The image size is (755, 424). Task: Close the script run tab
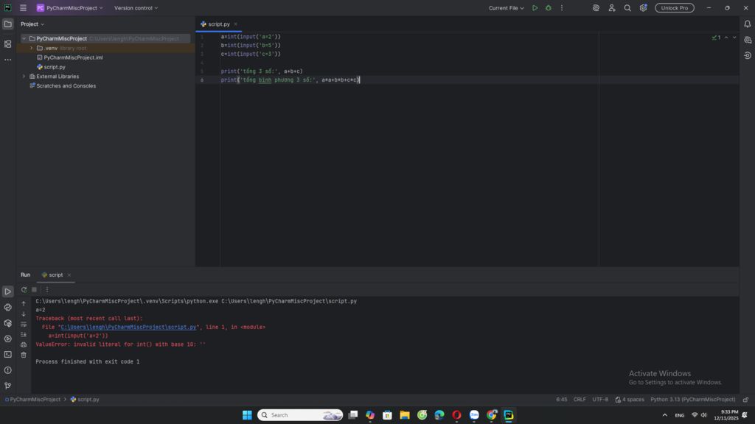pos(69,275)
